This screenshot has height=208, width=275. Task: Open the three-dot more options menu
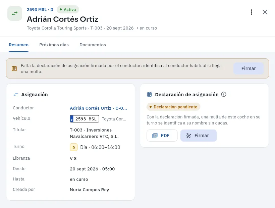tap(251, 12)
